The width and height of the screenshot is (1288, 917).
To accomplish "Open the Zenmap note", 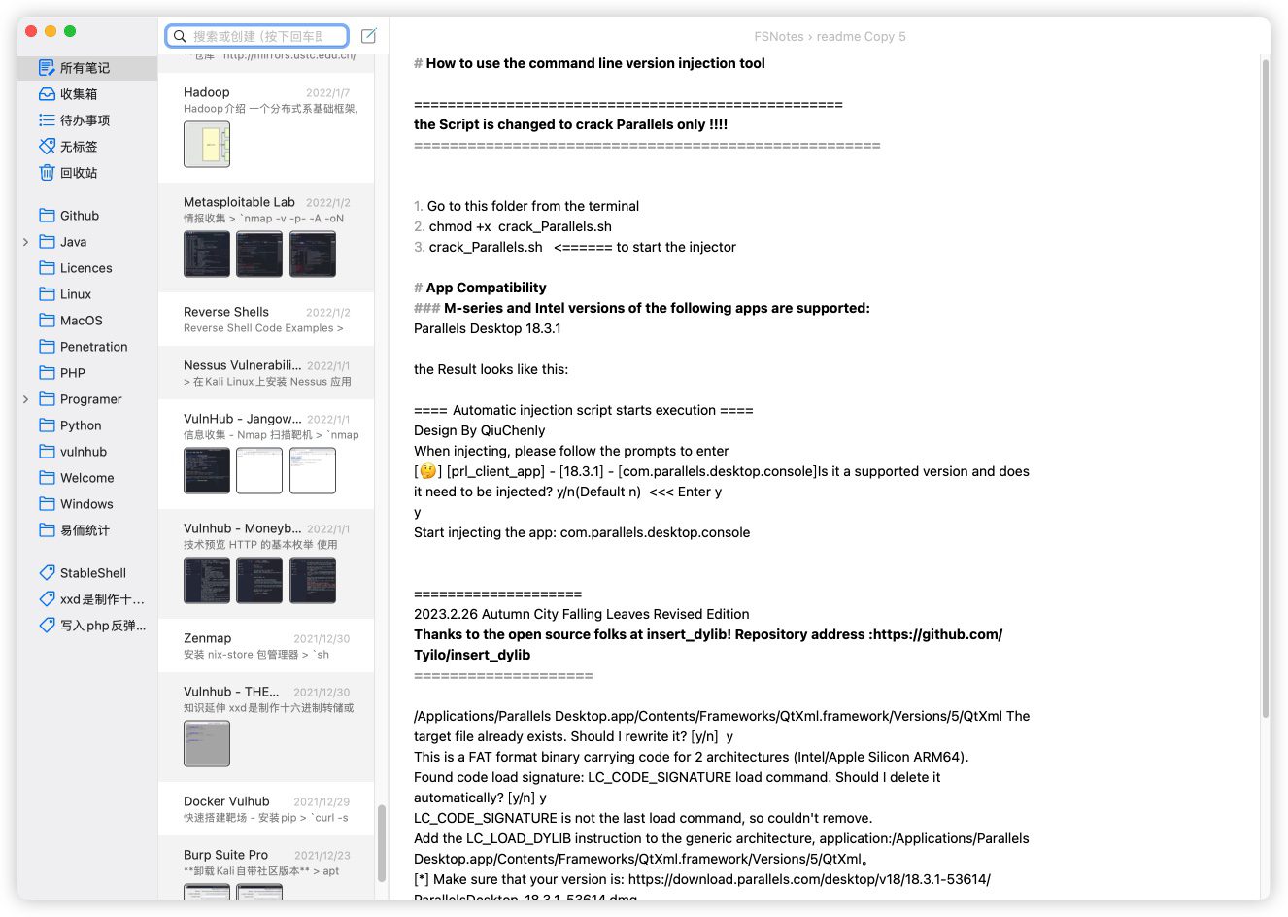I will tap(266, 646).
